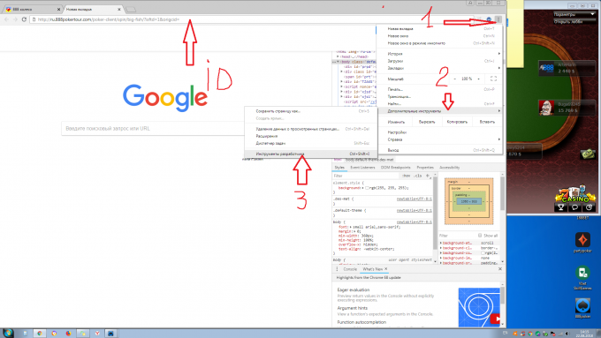Expand the background-clip computed property

click(441, 248)
